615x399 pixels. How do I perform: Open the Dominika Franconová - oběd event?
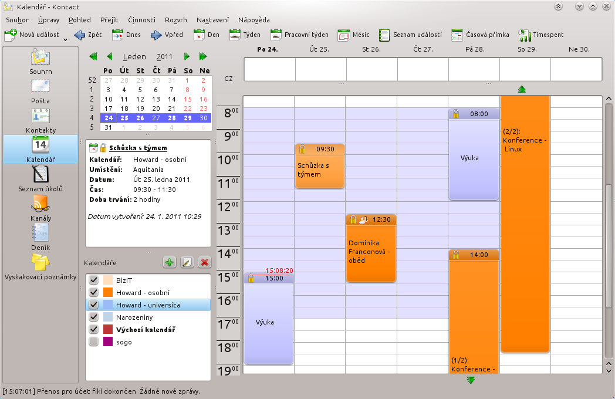point(371,252)
